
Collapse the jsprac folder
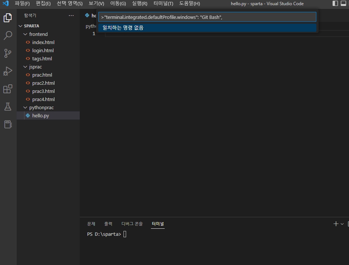[25, 67]
